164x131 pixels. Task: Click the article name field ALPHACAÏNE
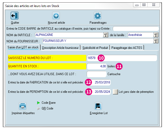[69, 35]
